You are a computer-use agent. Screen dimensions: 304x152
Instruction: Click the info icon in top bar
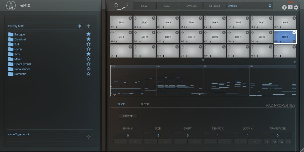(285, 7)
